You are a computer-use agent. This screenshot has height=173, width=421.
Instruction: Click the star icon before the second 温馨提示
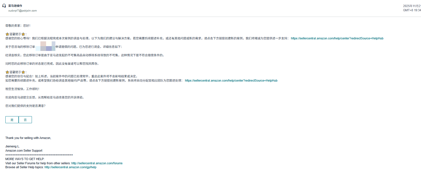click(7, 72)
